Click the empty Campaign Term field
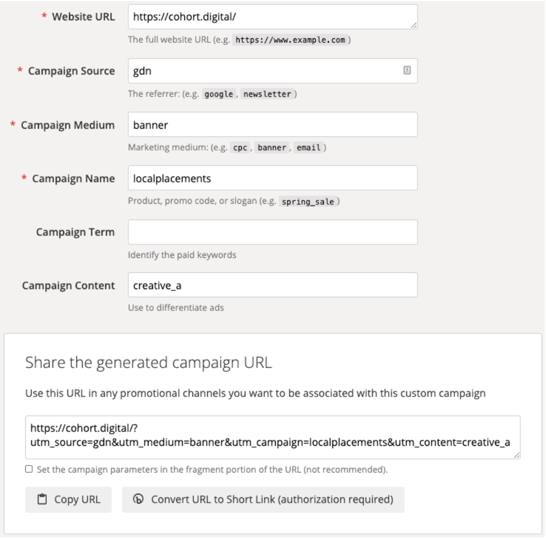This screenshot has height=540, width=546. click(272, 232)
